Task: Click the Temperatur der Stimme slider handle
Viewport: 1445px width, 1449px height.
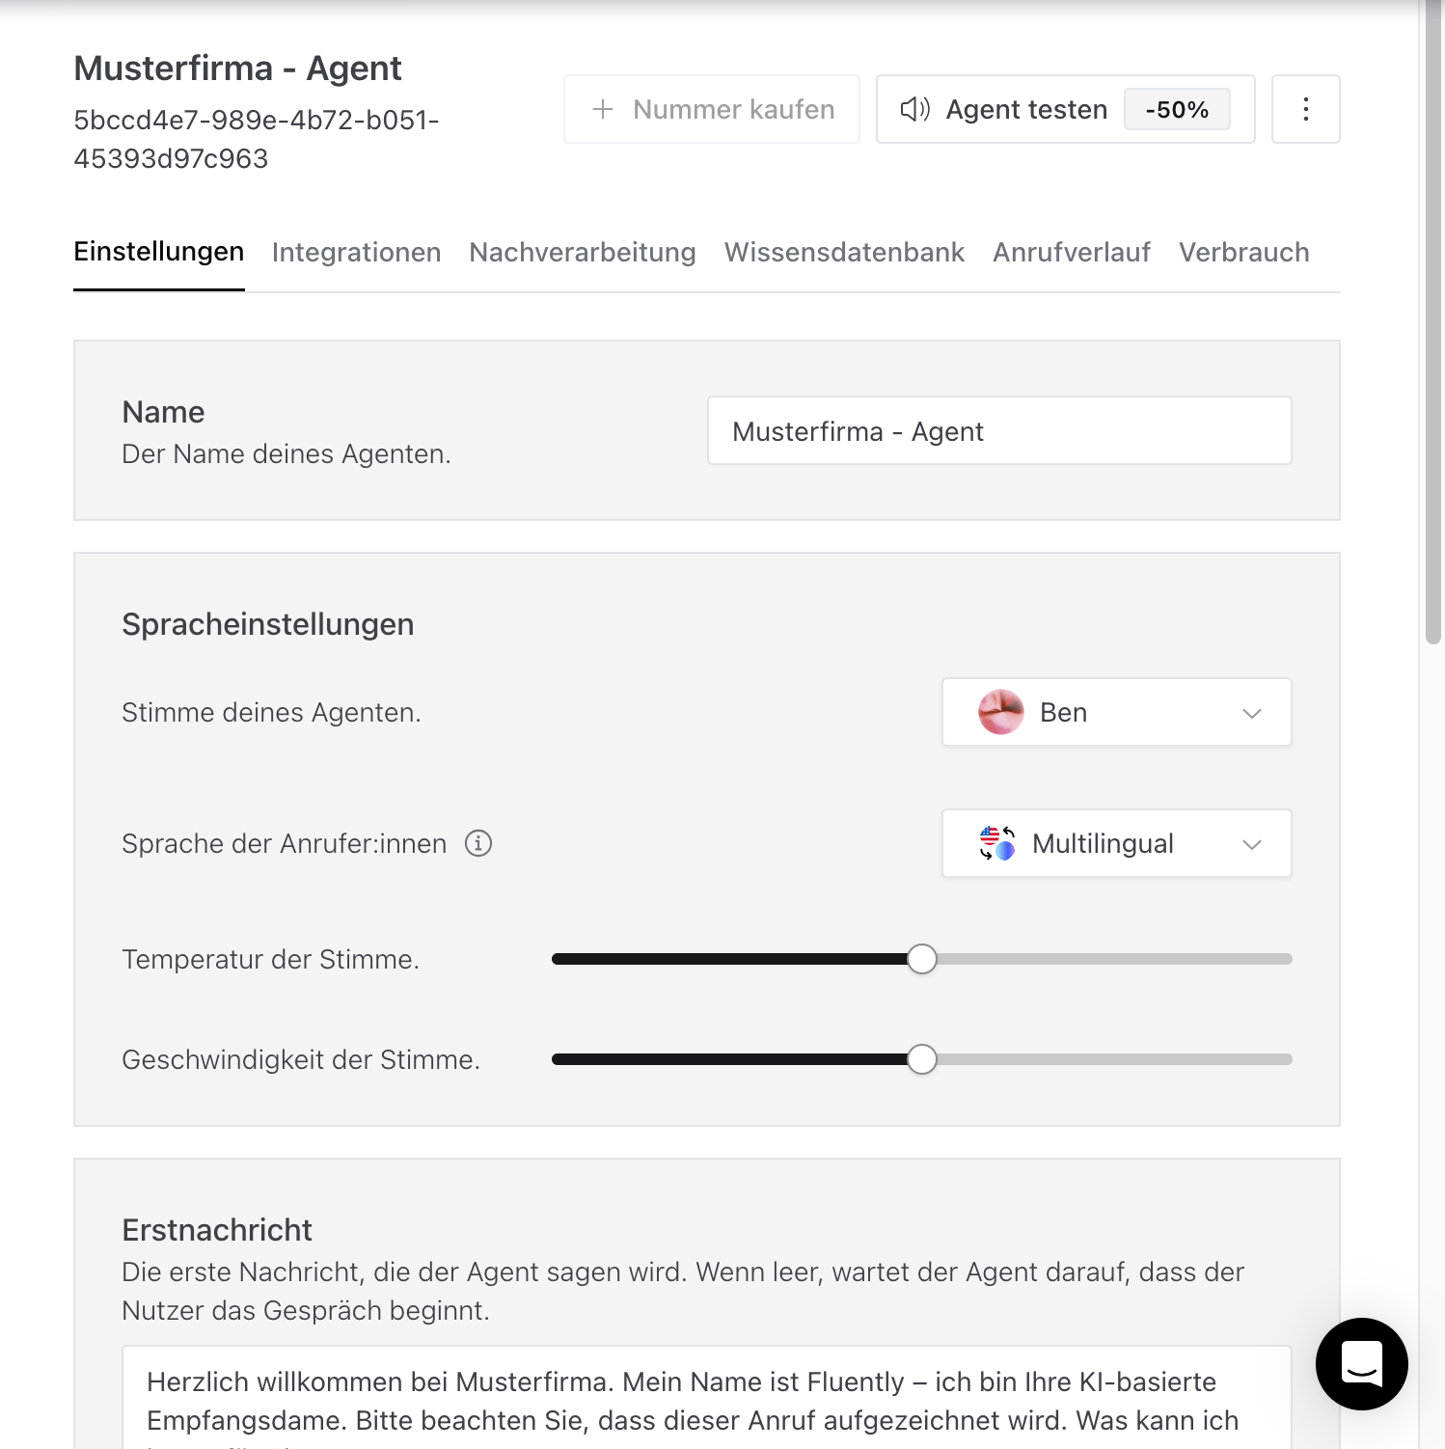Action: (922, 959)
